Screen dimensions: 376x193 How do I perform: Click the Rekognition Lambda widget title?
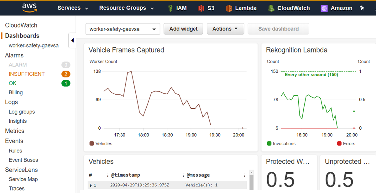click(297, 50)
